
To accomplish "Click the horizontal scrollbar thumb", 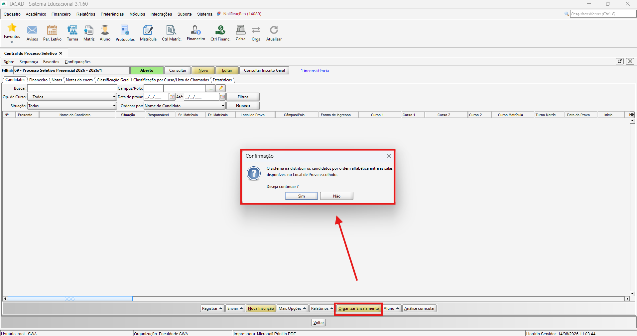I will coord(70,299).
